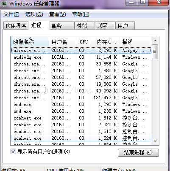Minimize the Task Manager window
This screenshot has width=170, height=171.
pyautogui.click(x=131, y=2)
